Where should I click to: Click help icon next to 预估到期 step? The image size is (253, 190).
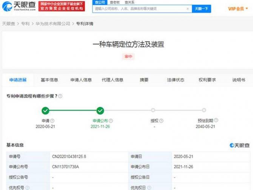[216, 121]
